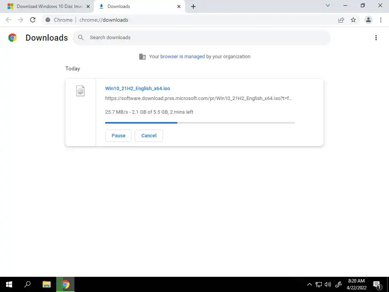
Task: Click the download progress bar
Action: 200,123
